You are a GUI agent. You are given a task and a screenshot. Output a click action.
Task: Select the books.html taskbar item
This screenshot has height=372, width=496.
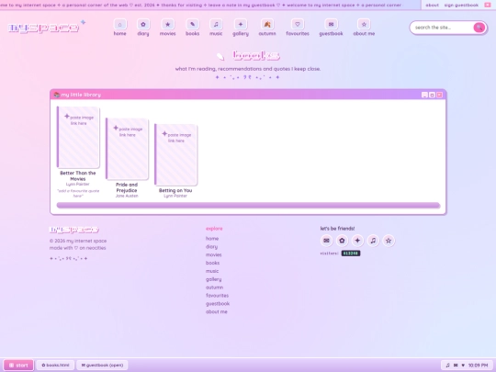click(55, 365)
